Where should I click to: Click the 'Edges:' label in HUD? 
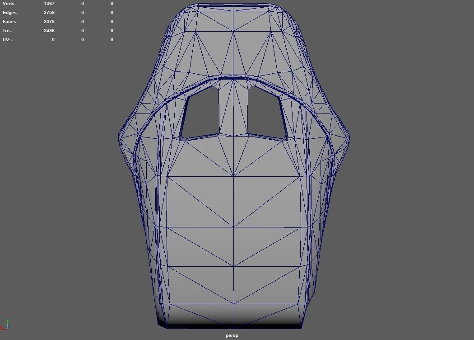click(10, 13)
